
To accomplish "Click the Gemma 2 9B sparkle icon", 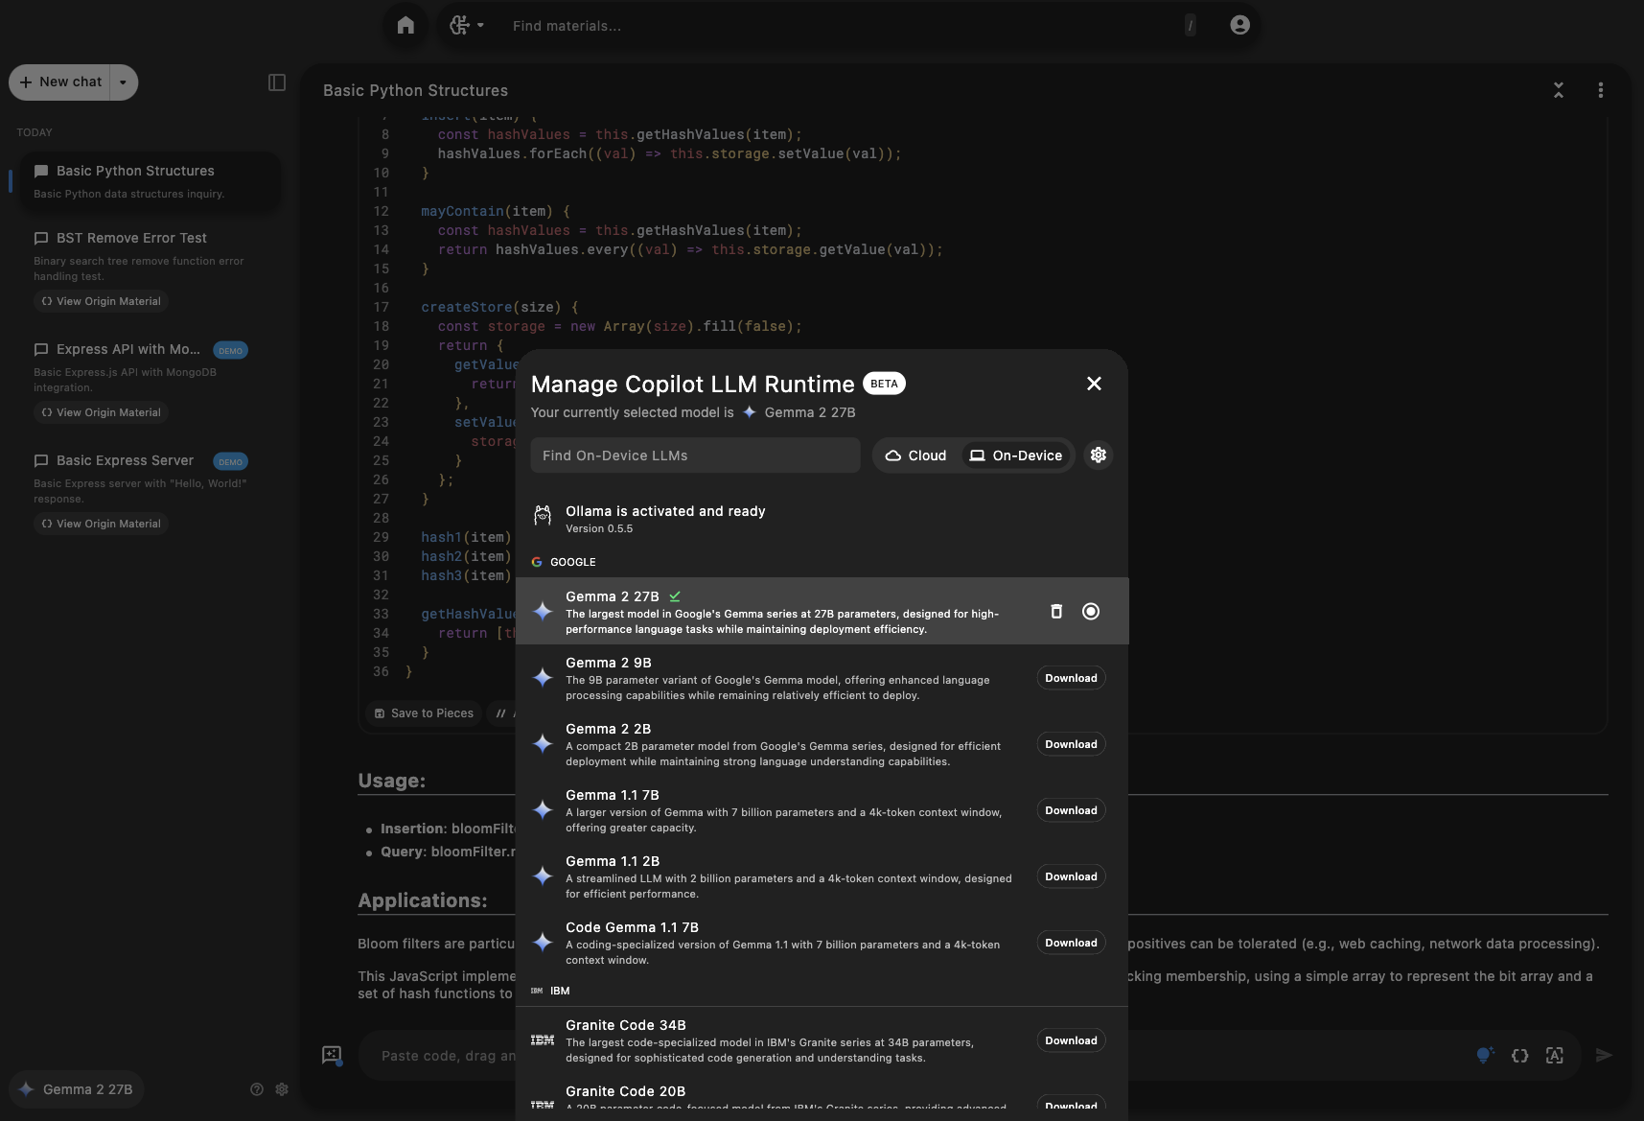I will [543, 678].
